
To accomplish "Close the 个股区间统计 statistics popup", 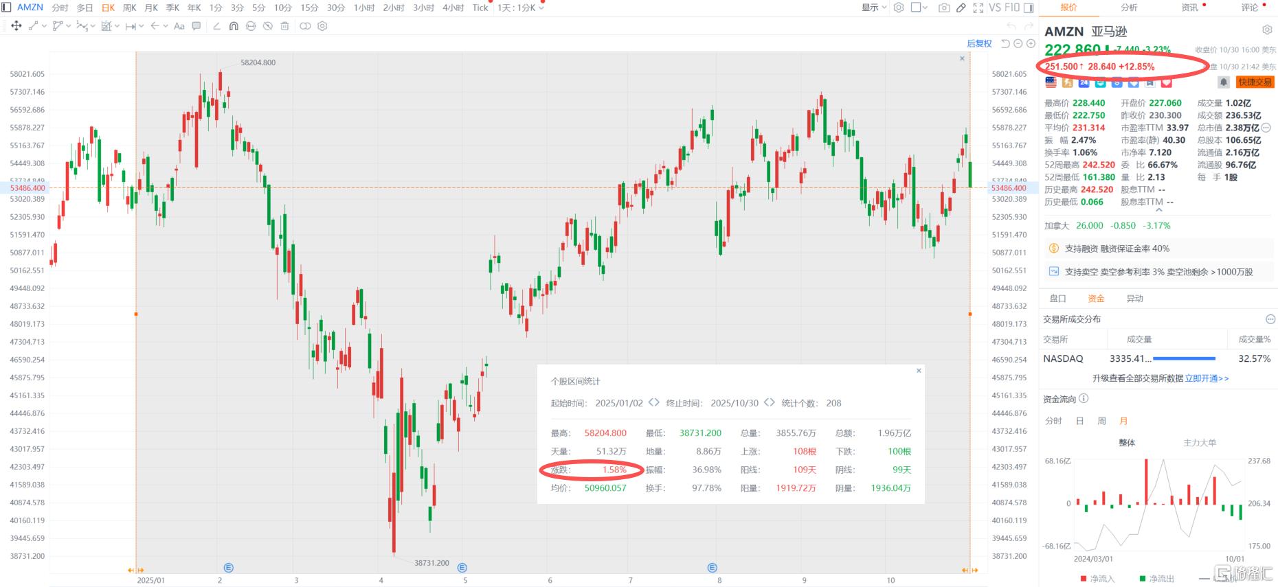I will pos(919,371).
